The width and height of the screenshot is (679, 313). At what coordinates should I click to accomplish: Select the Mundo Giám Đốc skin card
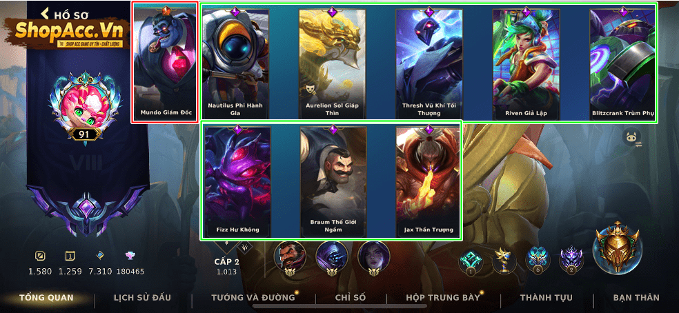(165, 62)
